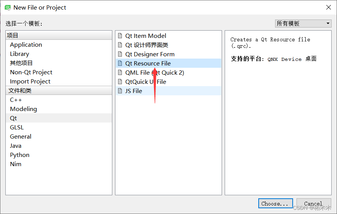Choose Qt 设计师界面类 template
The height and width of the screenshot is (214, 337).
[168, 45]
